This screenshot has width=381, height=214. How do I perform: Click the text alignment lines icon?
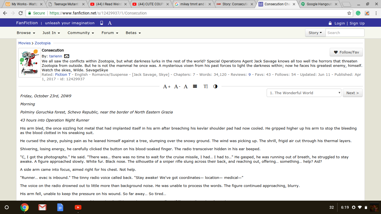point(195,86)
